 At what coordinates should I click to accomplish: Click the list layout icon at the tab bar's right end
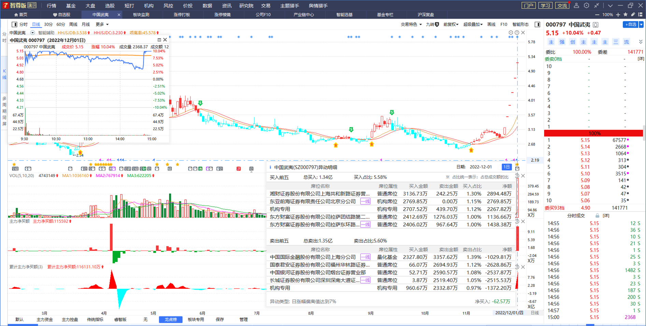pyautogui.click(x=641, y=15)
